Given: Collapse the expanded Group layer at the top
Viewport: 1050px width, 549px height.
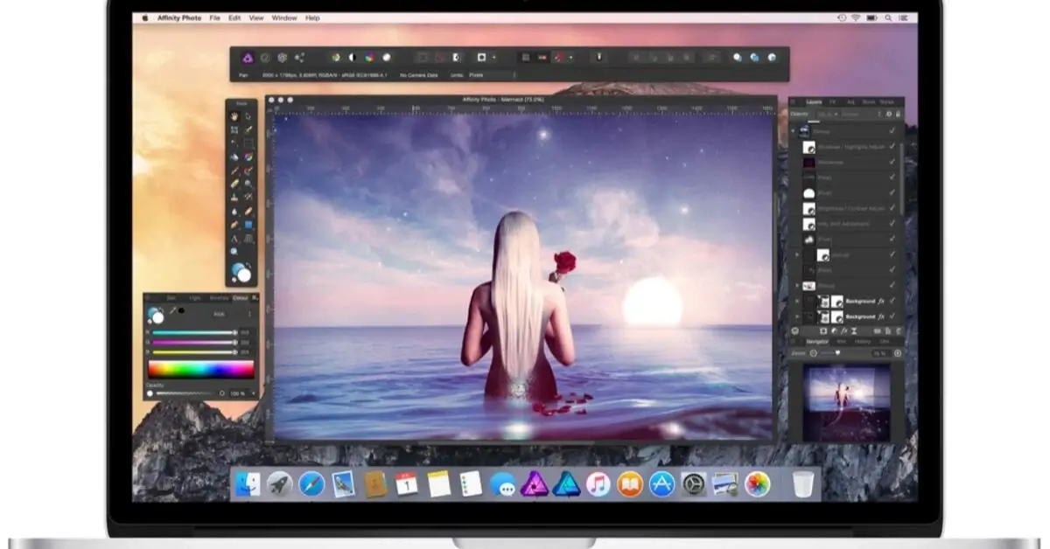Looking at the screenshot, I should (x=794, y=131).
